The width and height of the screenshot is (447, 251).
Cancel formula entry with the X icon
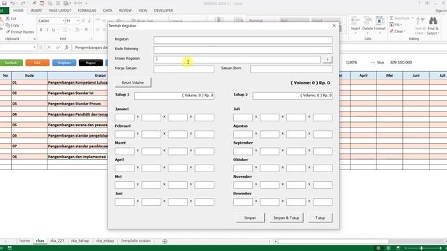[49, 47]
